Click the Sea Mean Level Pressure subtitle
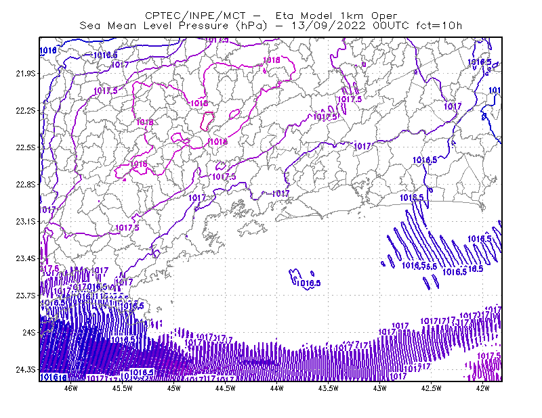The image size is (542, 418). (270, 26)
